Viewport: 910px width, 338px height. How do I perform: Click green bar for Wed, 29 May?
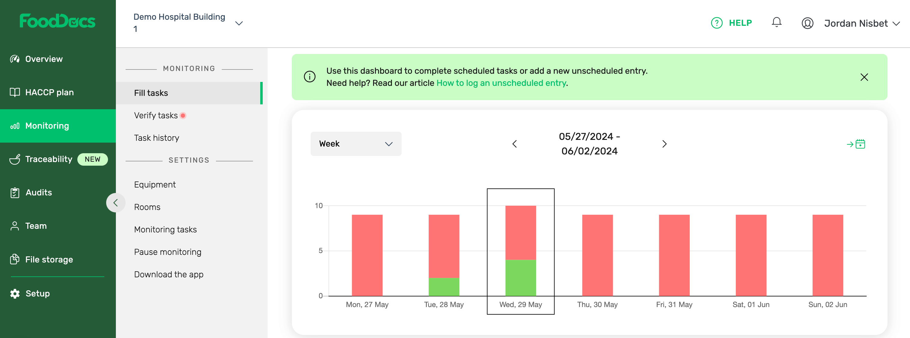(520, 278)
